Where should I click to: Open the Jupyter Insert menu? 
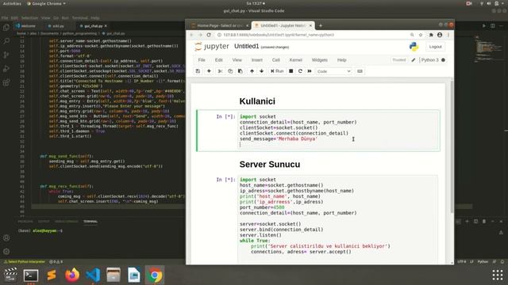point(257,60)
